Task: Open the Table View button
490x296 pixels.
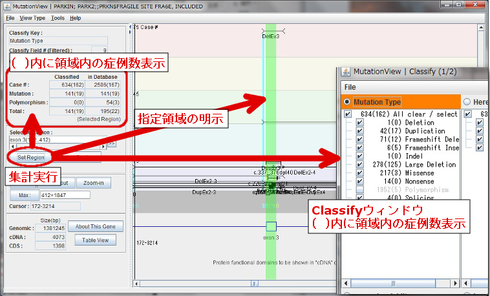Action: (x=94, y=240)
